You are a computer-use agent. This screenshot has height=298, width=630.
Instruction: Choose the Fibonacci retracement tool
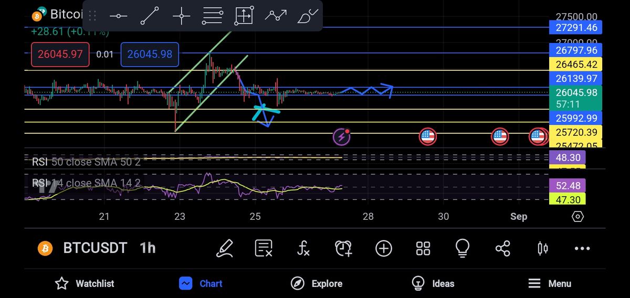pos(212,16)
